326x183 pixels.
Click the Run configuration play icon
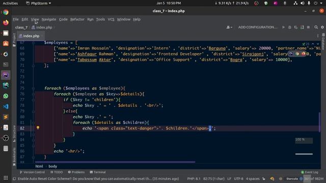[x=283, y=27]
